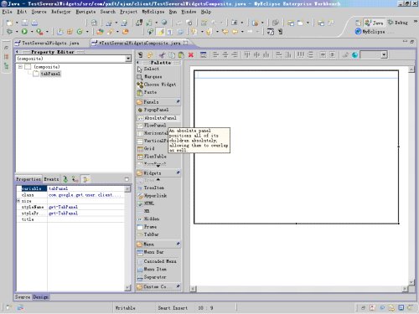
Task: Click the globe browser preview icon
Action: tap(354, 54)
